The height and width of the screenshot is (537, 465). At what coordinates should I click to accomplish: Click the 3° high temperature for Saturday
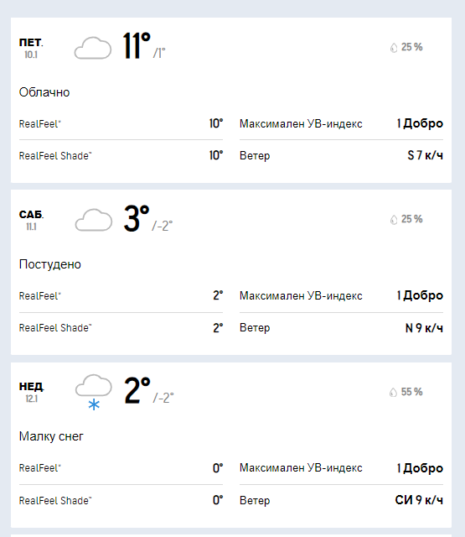[x=137, y=218]
